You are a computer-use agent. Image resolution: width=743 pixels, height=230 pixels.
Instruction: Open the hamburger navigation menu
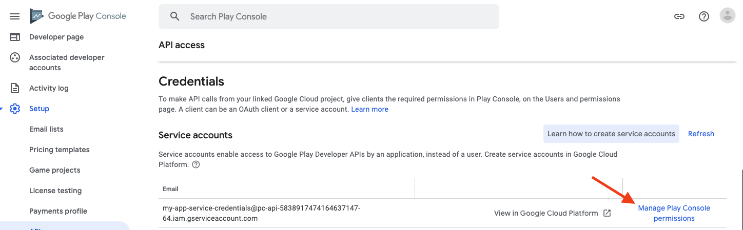tap(15, 16)
